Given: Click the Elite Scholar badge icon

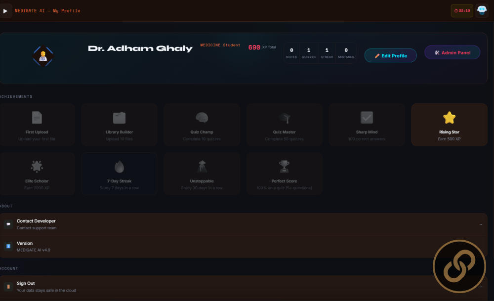Looking at the screenshot, I should click(37, 167).
